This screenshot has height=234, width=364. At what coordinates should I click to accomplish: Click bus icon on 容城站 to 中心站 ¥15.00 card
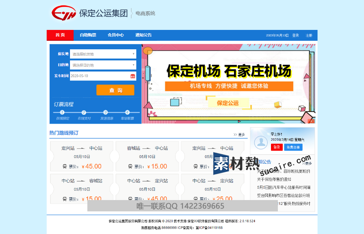coord(130,166)
